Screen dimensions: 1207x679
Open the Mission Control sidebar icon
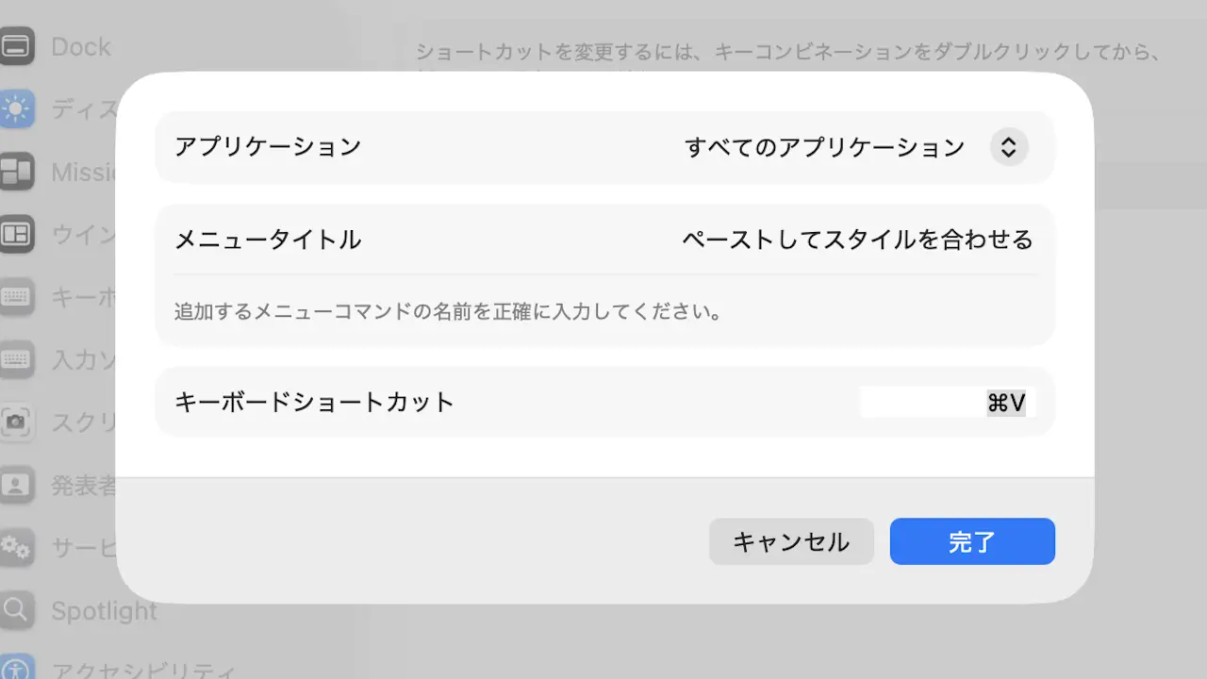click(16, 172)
